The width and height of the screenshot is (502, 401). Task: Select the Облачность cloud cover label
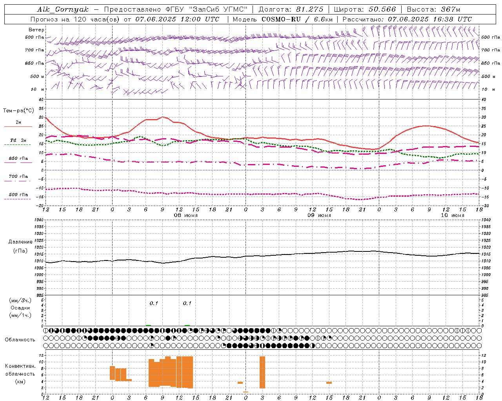20,340
